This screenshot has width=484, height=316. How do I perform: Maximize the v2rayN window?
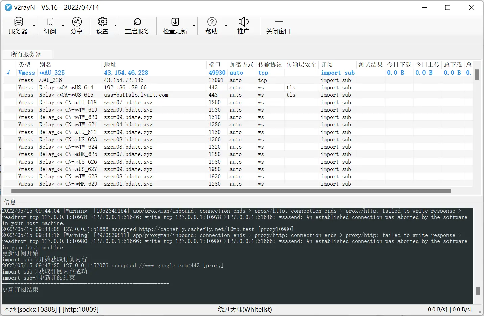[447, 7]
